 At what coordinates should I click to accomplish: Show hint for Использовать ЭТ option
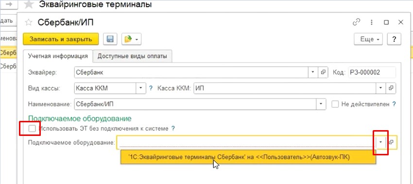click(x=173, y=129)
